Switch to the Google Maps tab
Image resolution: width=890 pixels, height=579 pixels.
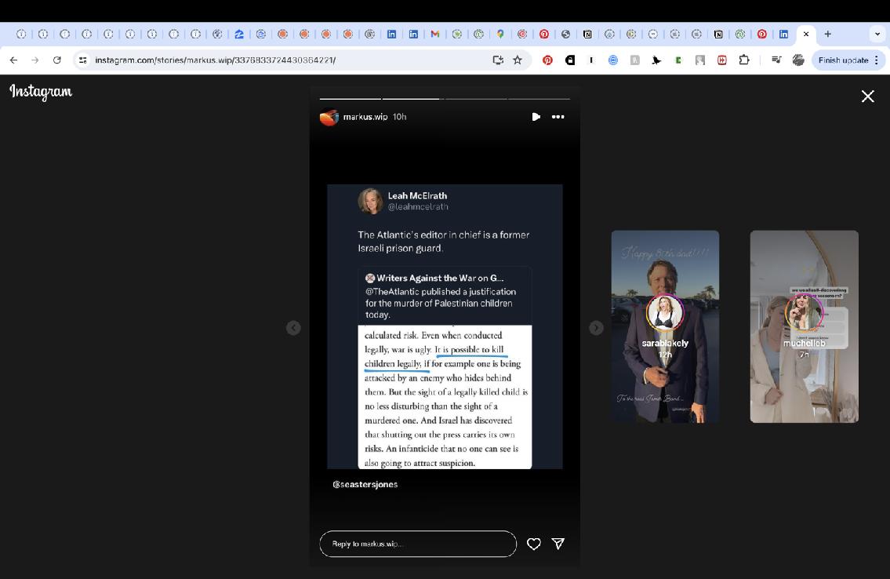coord(500,34)
